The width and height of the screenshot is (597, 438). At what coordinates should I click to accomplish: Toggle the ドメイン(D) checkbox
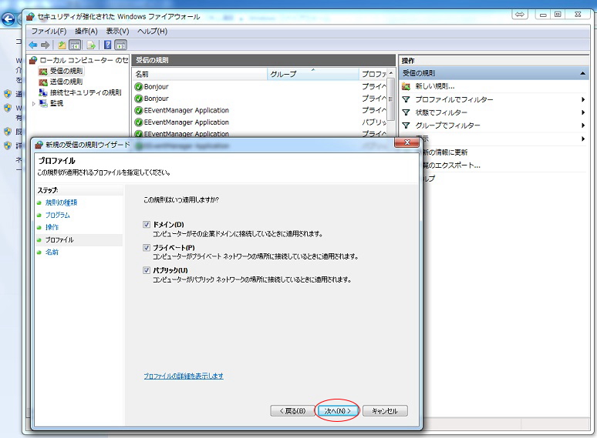[147, 225]
